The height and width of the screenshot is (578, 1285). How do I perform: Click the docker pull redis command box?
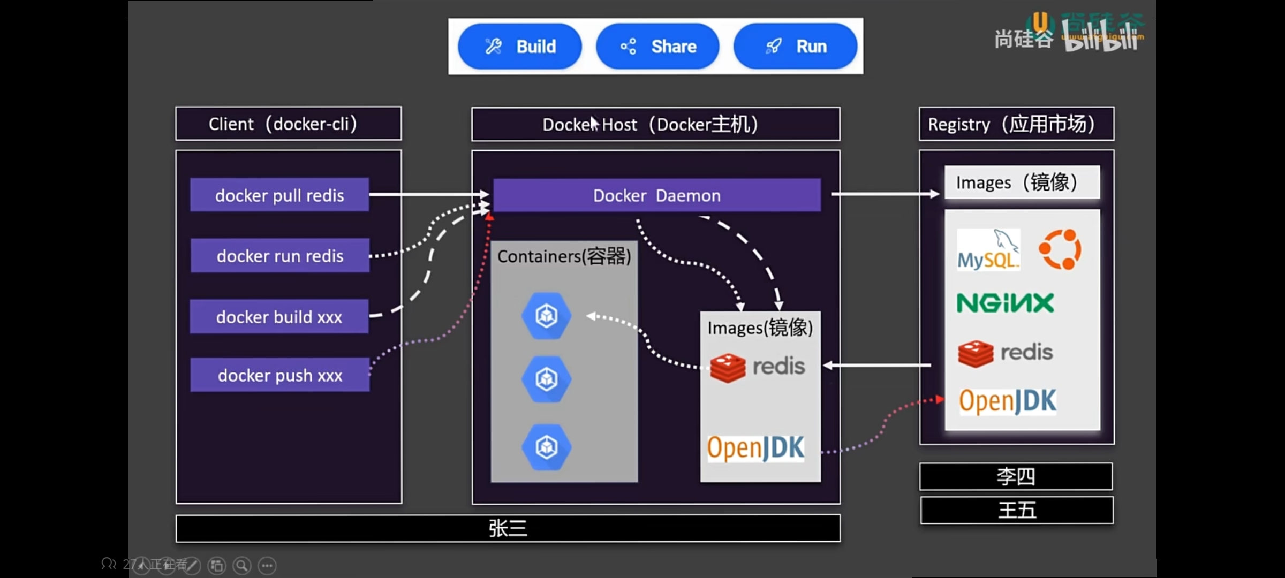279,195
